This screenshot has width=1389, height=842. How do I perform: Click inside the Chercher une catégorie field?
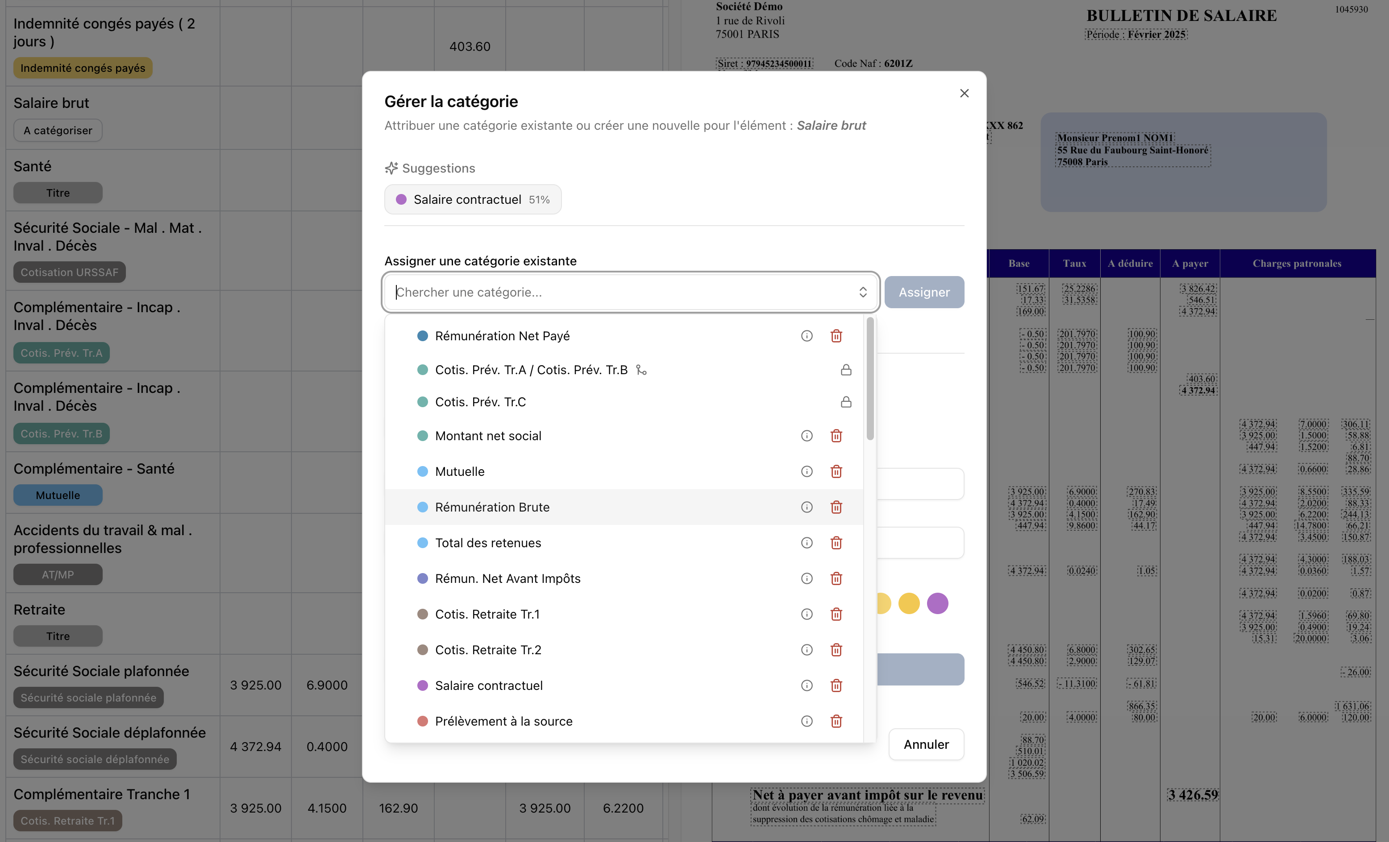[x=564, y=292]
